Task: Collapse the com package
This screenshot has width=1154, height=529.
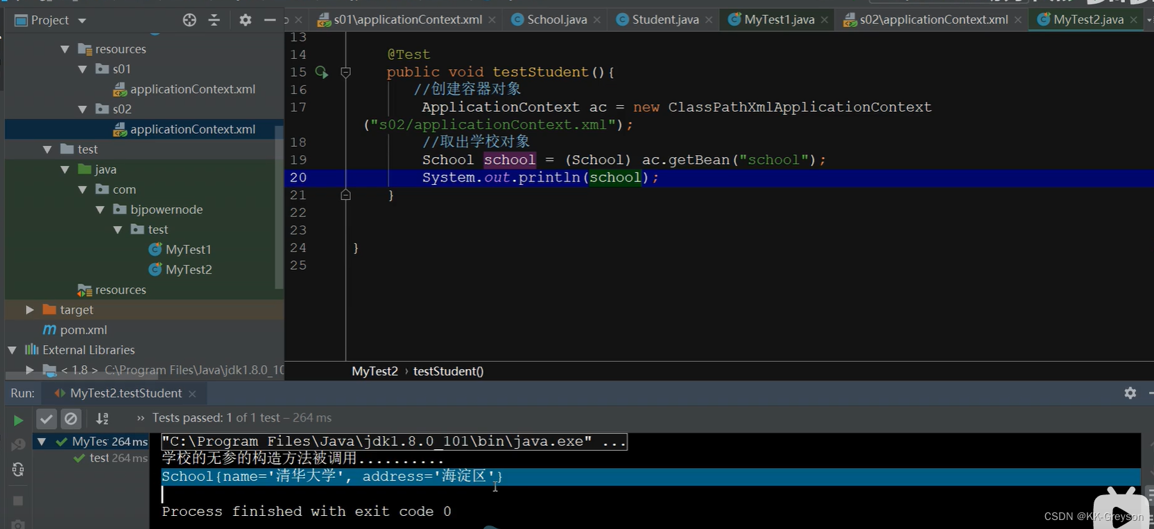Action: pyautogui.click(x=83, y=190)
